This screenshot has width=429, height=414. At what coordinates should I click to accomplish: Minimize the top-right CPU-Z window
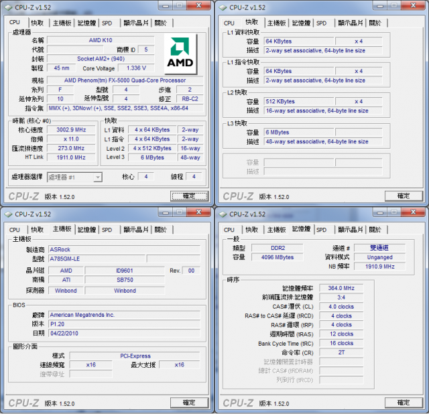pos(380,5)
